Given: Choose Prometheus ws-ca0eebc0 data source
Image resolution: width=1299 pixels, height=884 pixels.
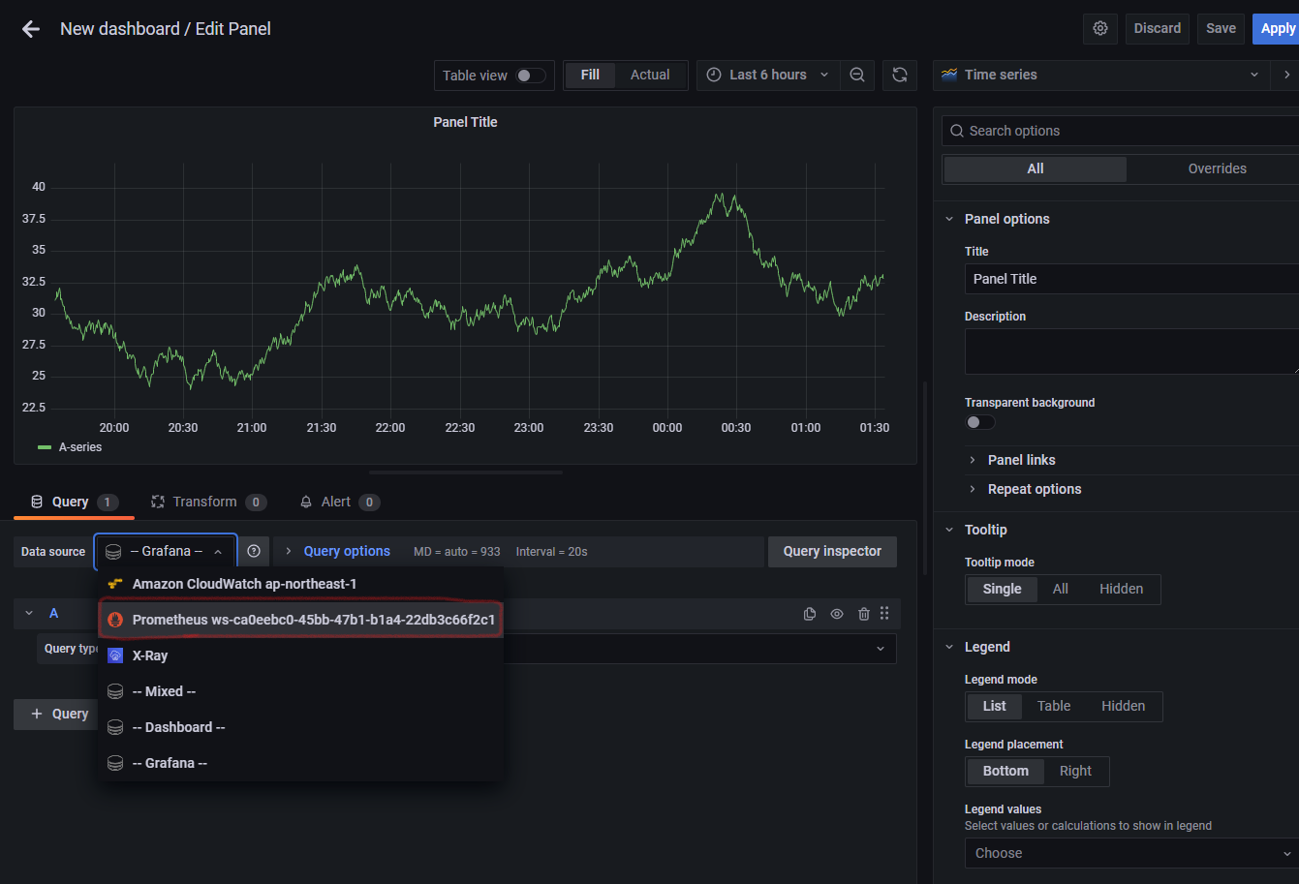Looking at the screenshot, I should pyautogui.click(x=301, y=620).
